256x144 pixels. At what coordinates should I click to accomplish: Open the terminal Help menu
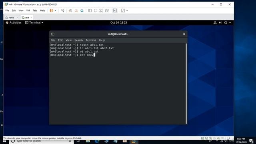click(x=102, y=40)
